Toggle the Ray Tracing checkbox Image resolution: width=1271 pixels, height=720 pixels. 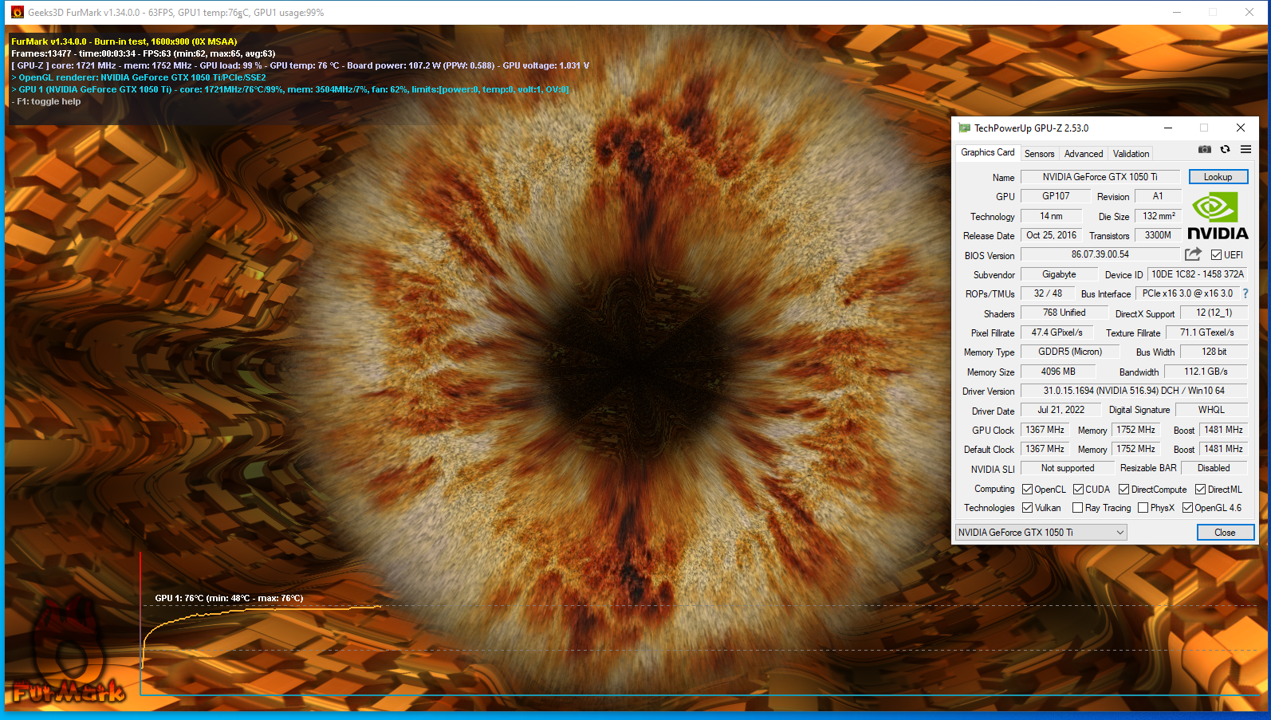(1078, 508)
